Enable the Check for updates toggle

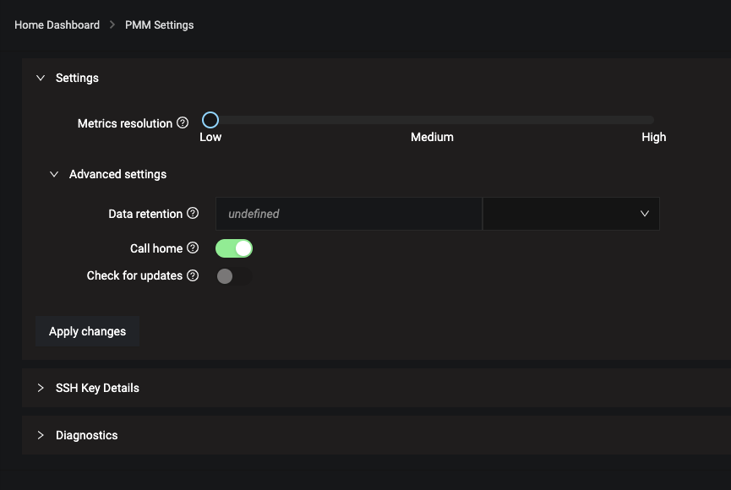point(234,275)
